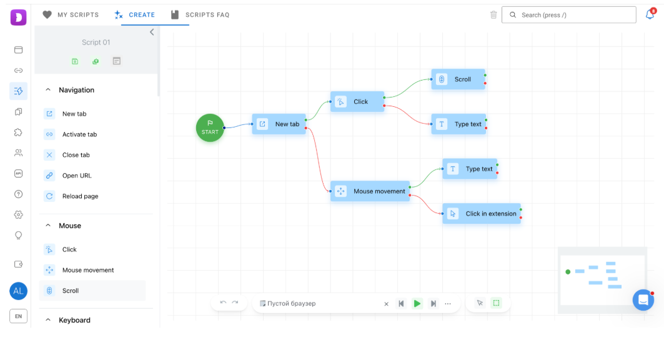
Task: Open the chat support bubble icon
Action: (x=643, y=300)
